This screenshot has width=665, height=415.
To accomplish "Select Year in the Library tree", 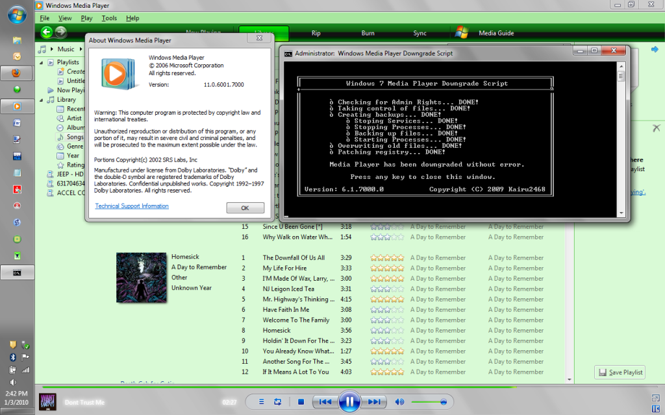I will point(73,156).
